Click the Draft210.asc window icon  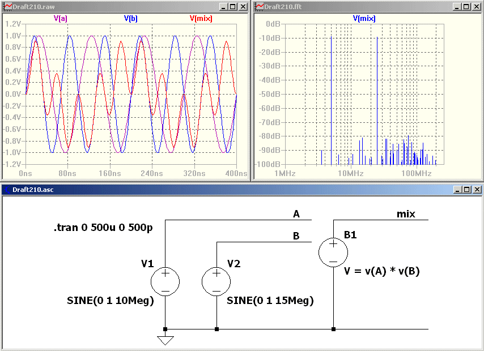click(x=7, y=190)
